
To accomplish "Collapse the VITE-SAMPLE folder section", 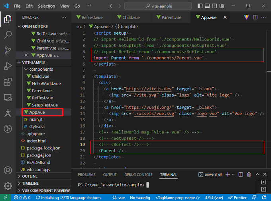I will (x=43, y=62).
